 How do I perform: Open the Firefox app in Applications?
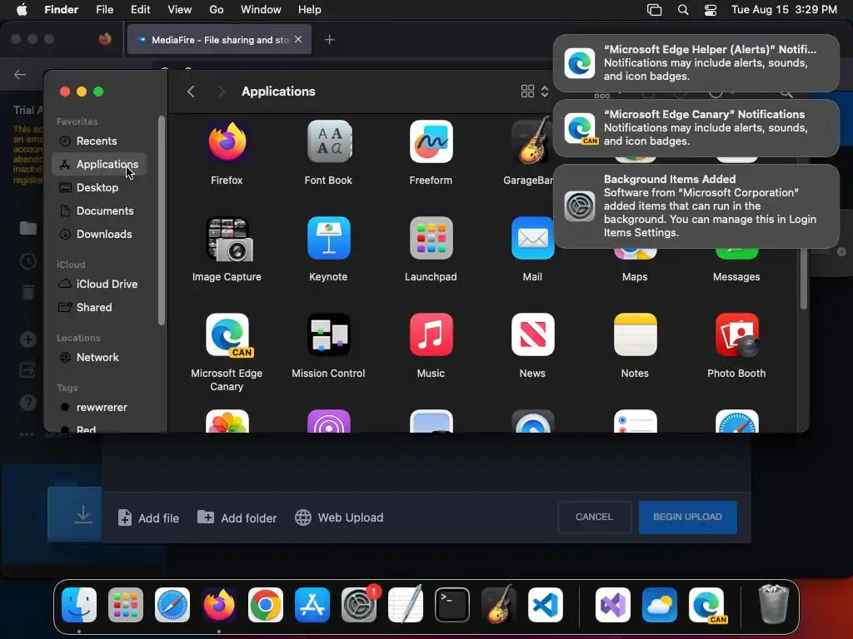[x=227, y=142]
